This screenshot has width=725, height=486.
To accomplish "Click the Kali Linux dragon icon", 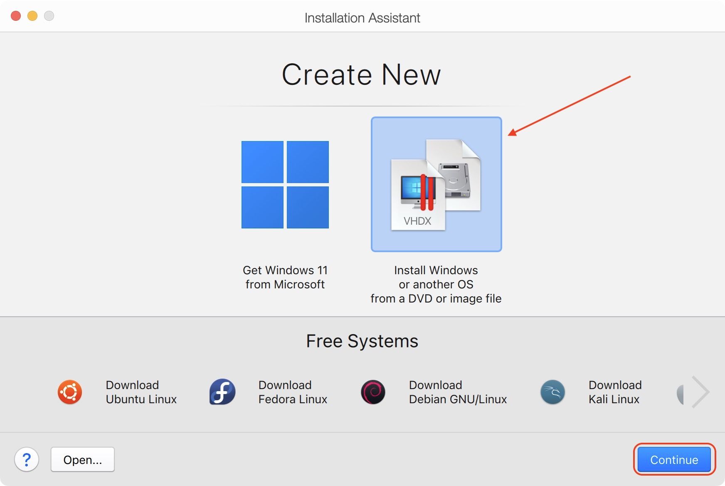I will click(552, 392).
